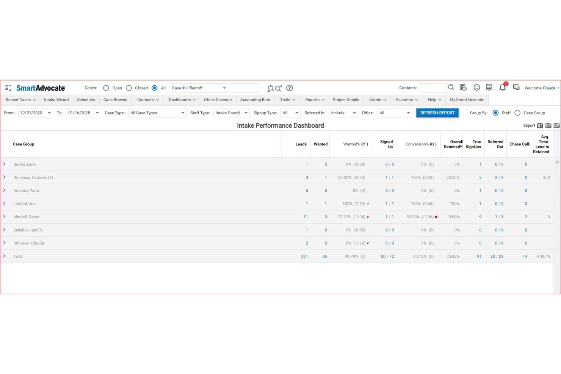Click the SmartAdvocate logo
This screenshot has height=374, width=561.
click(x=41, y=88)
